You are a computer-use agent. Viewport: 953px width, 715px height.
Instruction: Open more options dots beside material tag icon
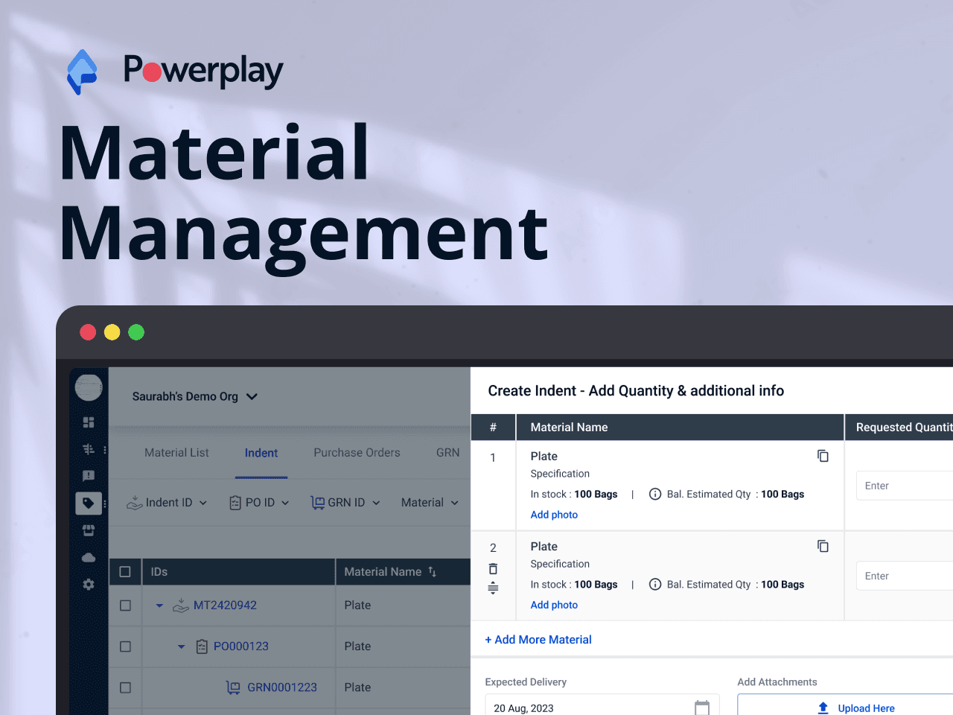105,503
